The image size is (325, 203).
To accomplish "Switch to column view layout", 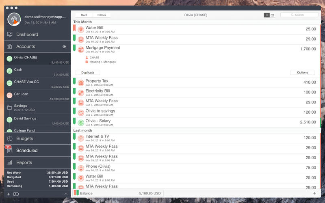I will pyautogui.click(x=272, y=15).
